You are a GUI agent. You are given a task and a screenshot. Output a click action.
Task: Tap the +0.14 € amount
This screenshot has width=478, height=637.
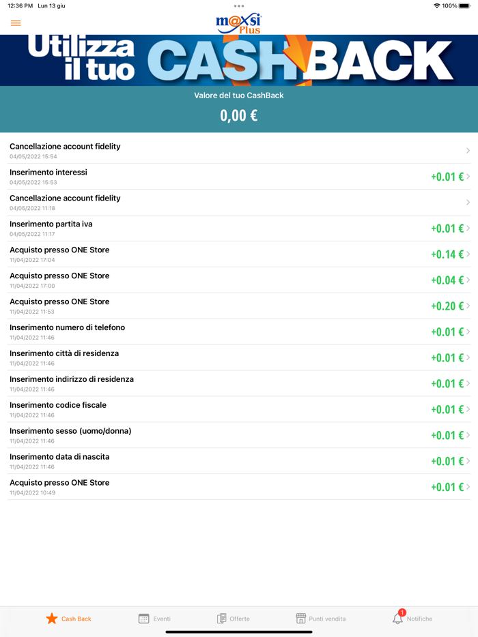point(447,254)
